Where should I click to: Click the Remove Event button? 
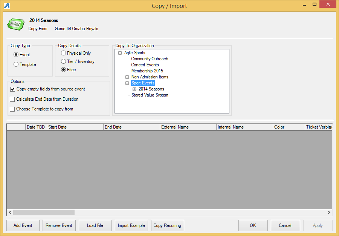[x=59, y=225]
